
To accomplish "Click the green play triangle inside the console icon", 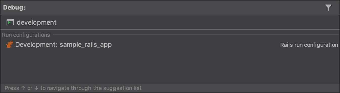I will 9,23.
